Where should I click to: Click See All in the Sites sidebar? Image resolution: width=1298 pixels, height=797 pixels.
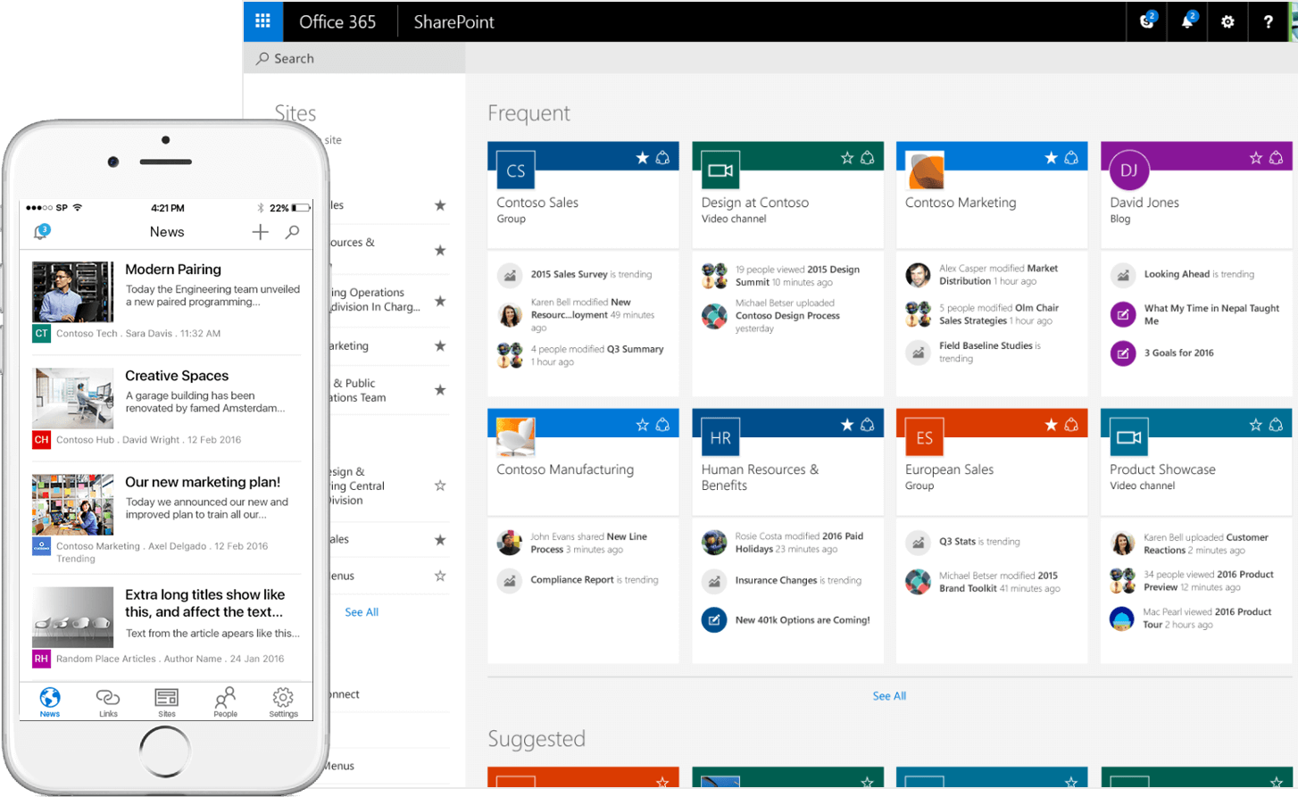click(361, 611)
